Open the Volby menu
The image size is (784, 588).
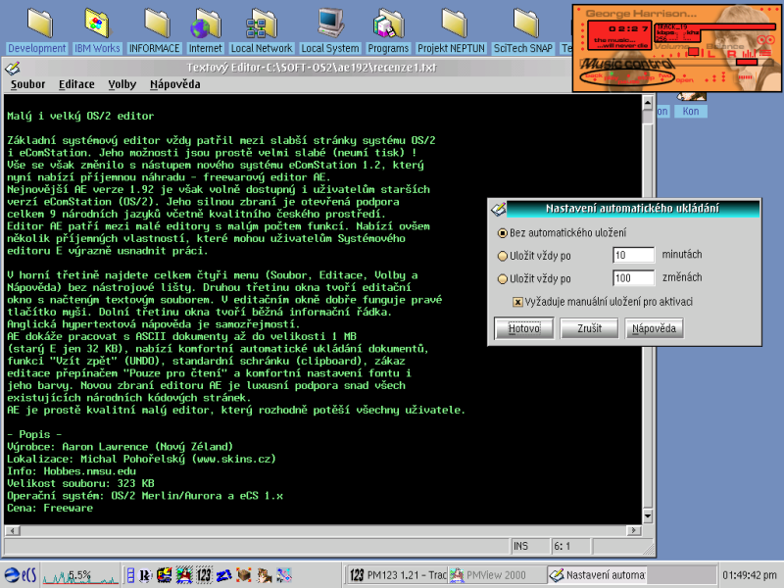tap(122, 84)
